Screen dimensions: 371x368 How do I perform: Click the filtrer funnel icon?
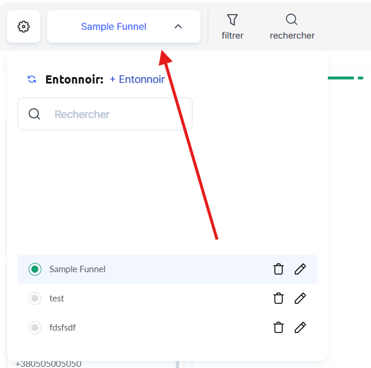coord(232,20)
